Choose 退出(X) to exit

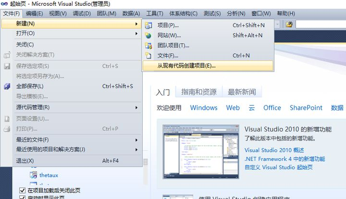[71, 161]
